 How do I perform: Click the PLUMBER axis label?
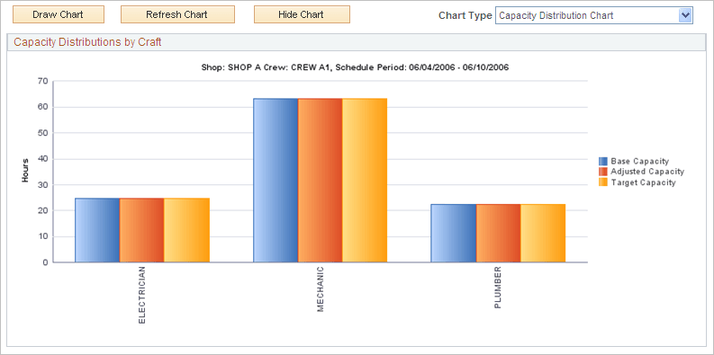point(498,288)
